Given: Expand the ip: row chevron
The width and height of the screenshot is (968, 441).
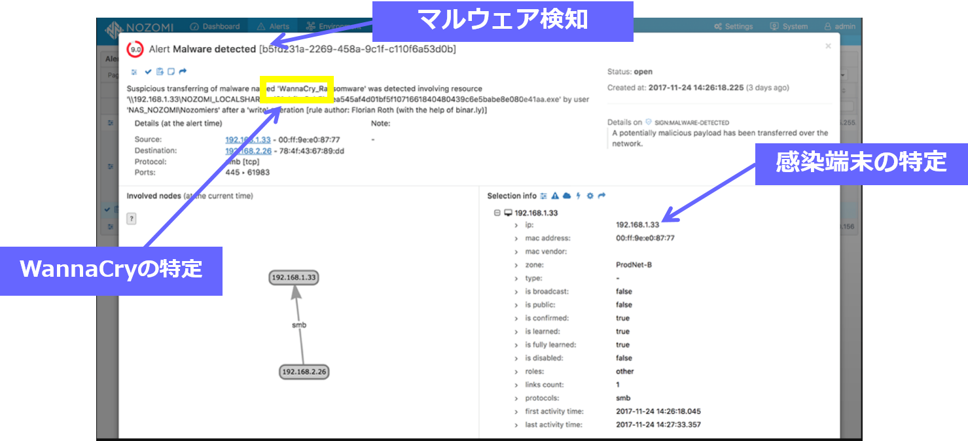Looking at the screenshot, I should click(x=516, y=225).
